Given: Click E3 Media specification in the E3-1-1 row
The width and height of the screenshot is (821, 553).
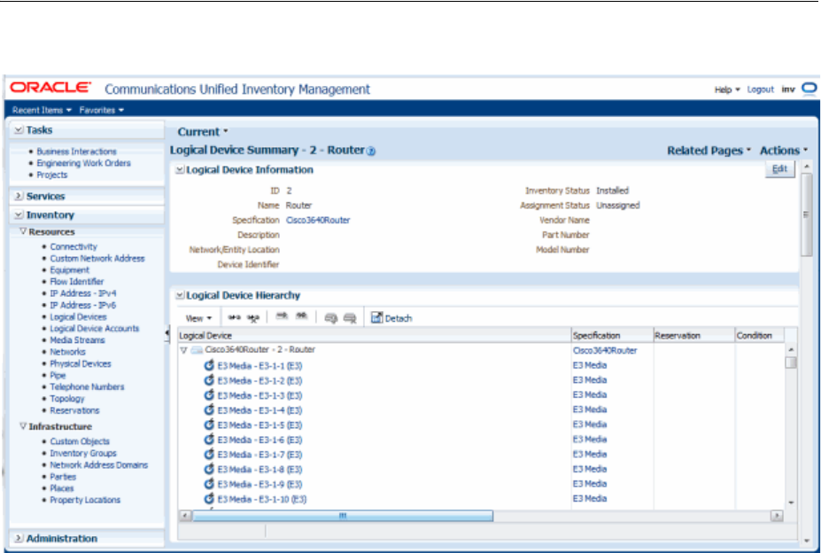Looking at the screenshot, I should tap(590, 365).
